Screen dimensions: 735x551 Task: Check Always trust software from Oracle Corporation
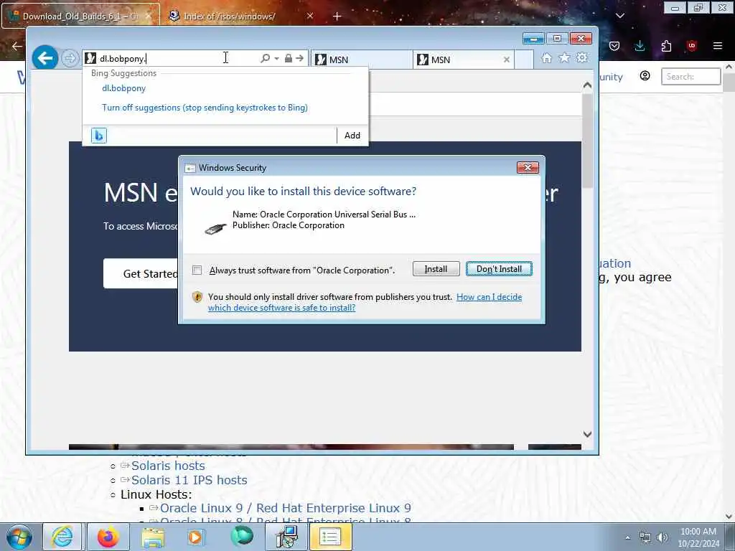tap(197, 270)
